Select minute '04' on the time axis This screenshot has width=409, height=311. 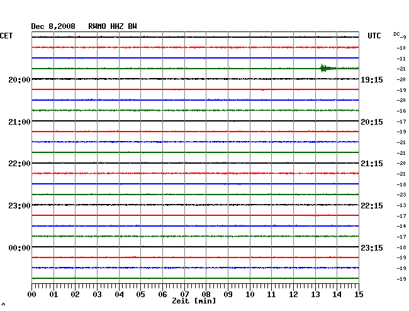point(119,295)
